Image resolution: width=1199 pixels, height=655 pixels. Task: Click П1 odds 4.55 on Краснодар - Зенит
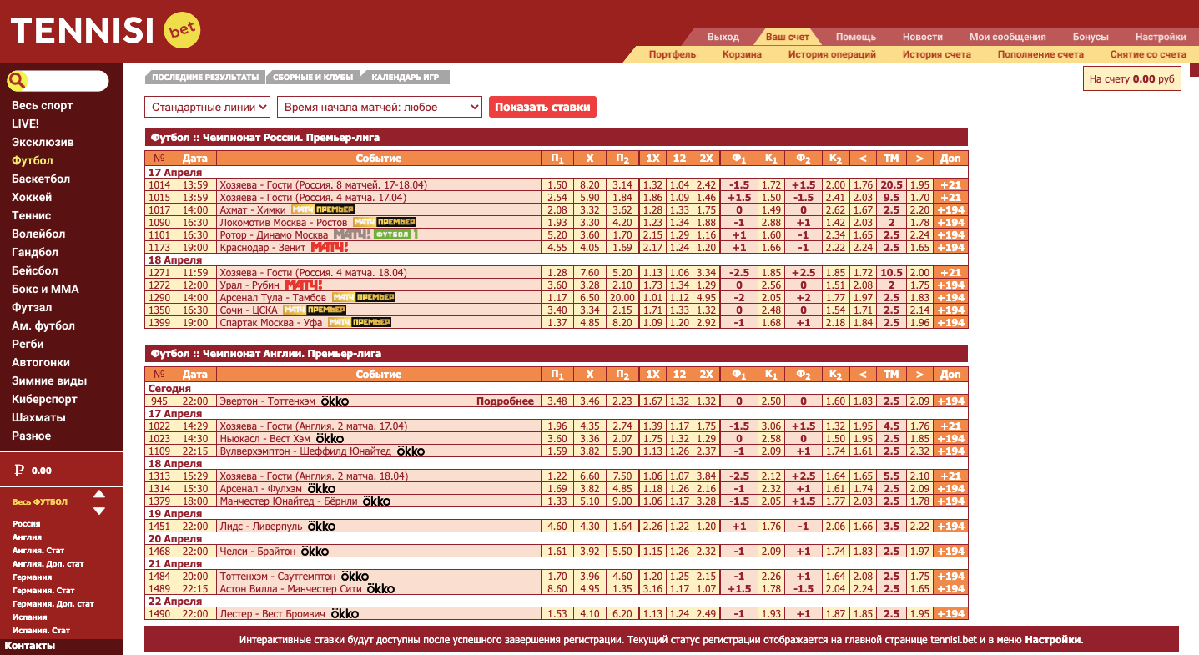[557, 247]
